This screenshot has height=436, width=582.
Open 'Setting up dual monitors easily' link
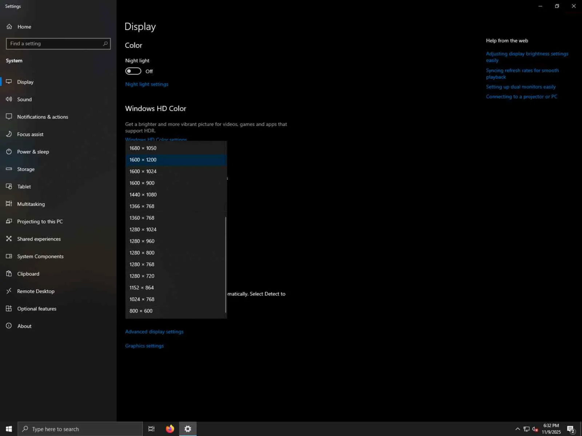point(521,87)
